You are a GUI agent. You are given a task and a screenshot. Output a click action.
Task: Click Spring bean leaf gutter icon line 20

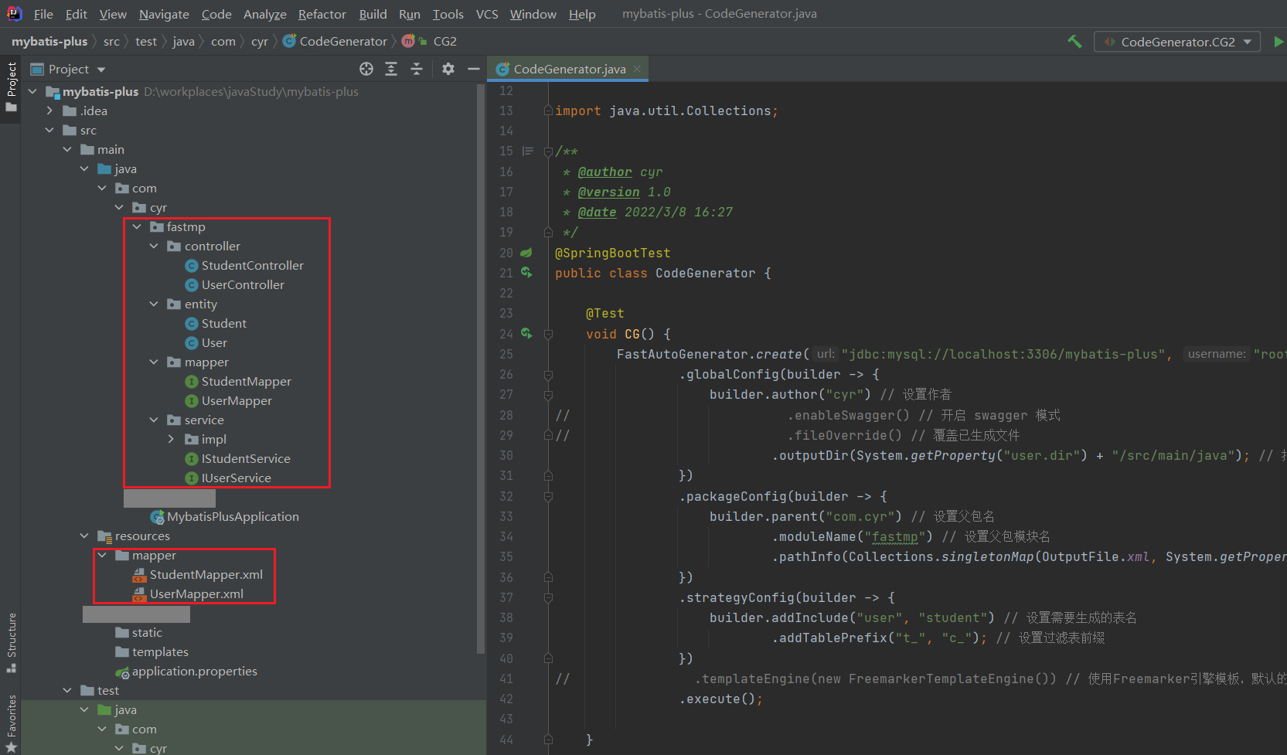tap(526, 252)
